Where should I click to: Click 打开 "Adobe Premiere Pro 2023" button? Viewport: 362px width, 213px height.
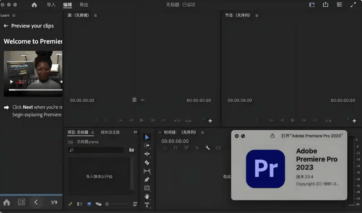[x=311, y=136]
